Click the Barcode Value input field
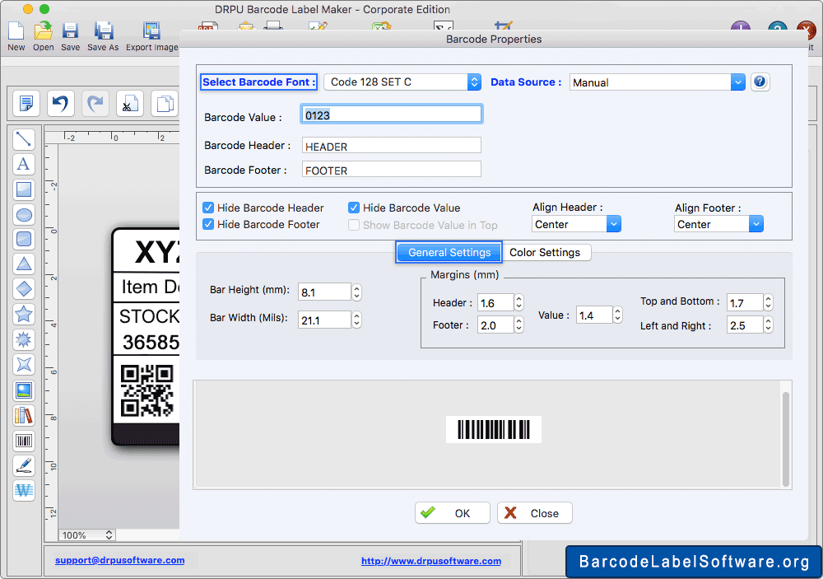The width and height of the screenshot is (823, 579). click(392, 114)
